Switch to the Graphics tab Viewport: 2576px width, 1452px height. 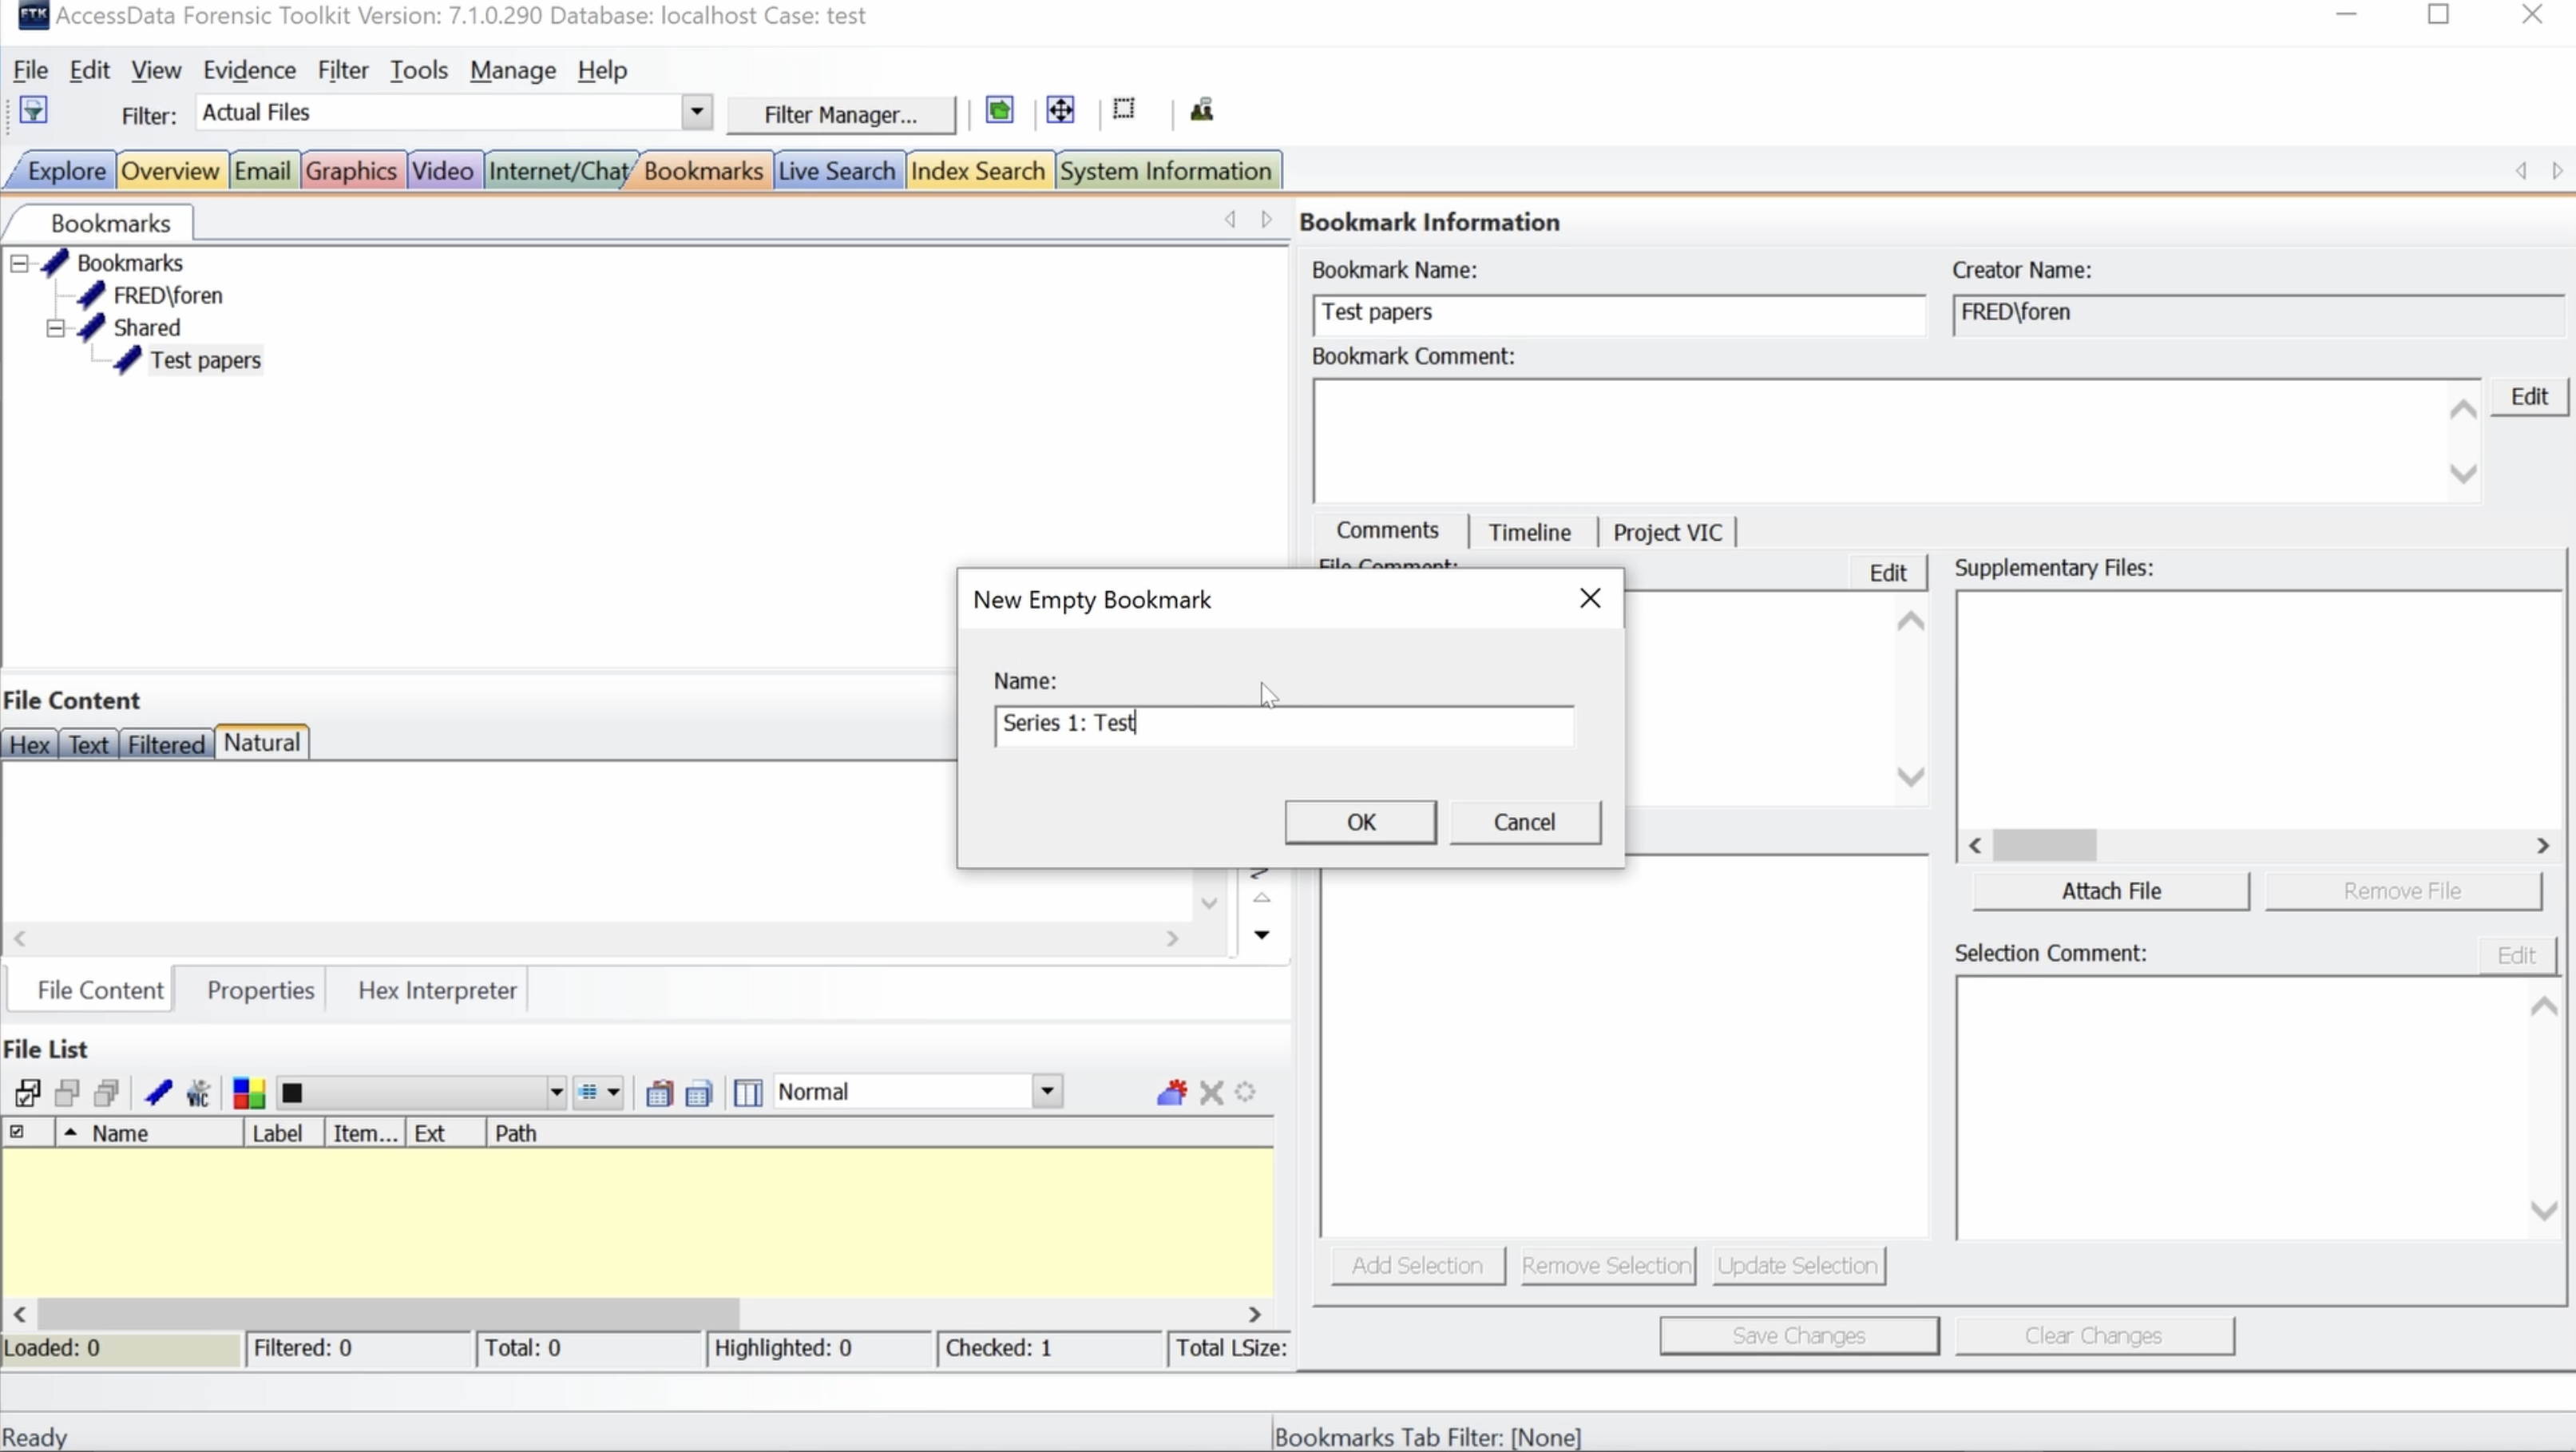tap(351, 171)
